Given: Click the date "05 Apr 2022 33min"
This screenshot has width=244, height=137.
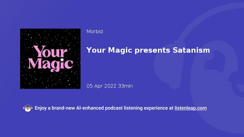Looking at the screenshot, I should click(x=109, y=86).
